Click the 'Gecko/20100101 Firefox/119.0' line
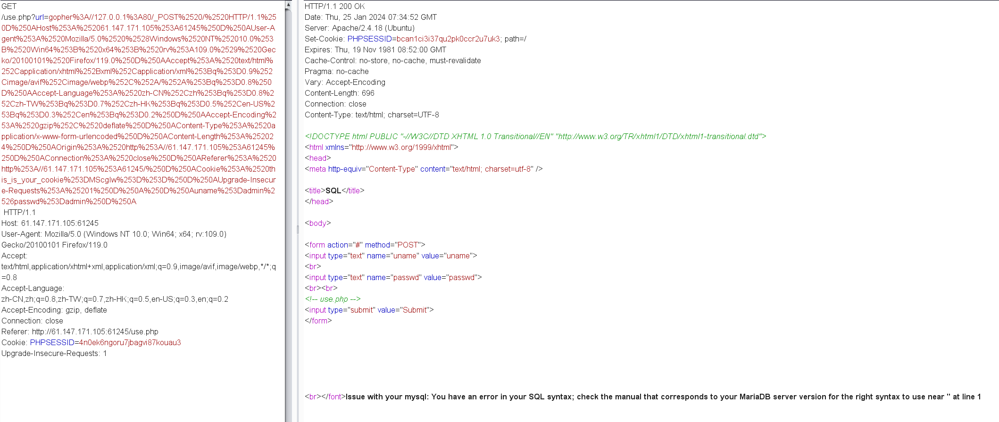999x422 pixels. [x=54, y=245]
